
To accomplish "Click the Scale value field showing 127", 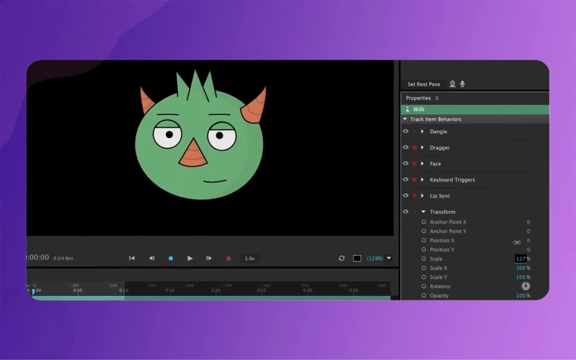I will click(520, 259).
